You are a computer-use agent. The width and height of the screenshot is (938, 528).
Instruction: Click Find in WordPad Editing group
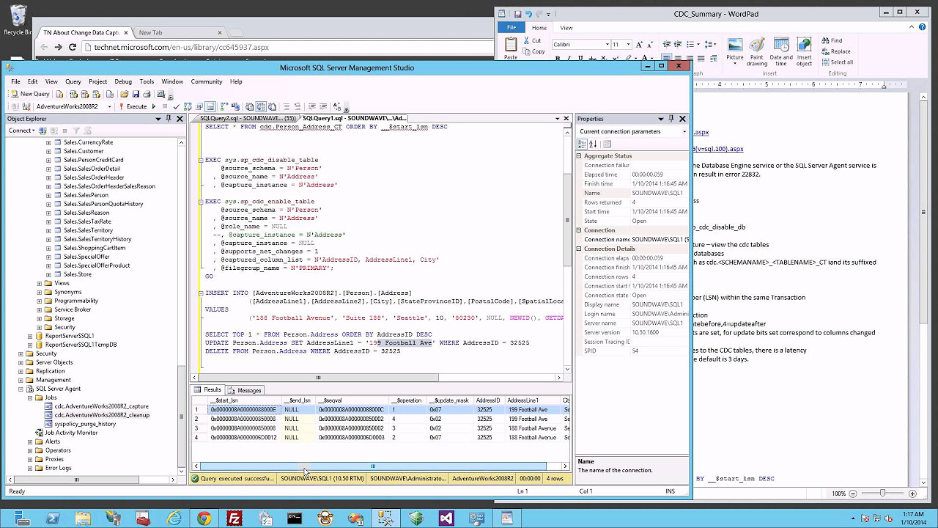coord(832,41)
